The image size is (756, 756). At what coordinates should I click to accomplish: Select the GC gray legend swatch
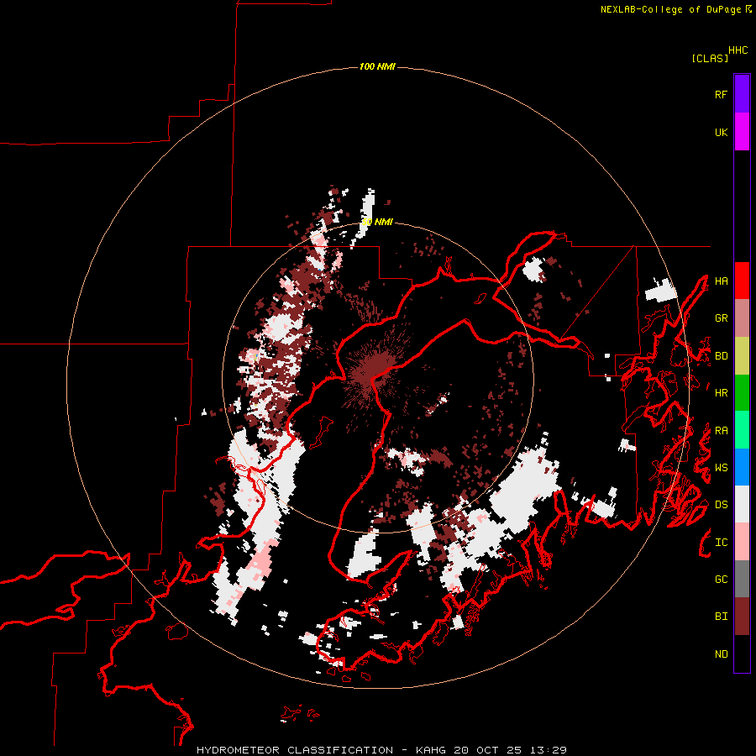coord(742,579)
